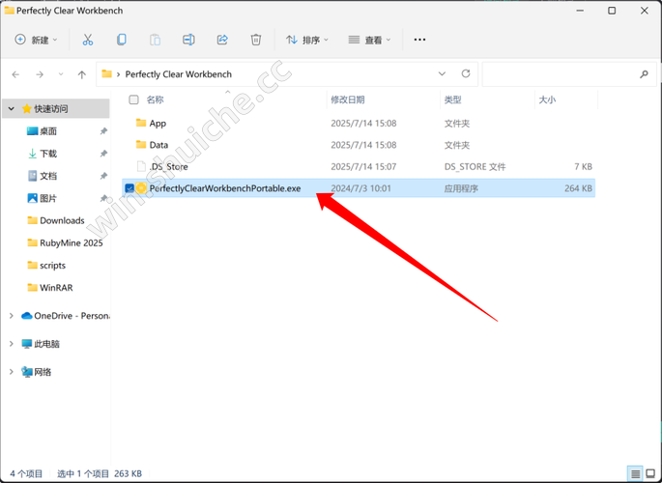Click the pin icon beside 图片

(x=103, y=198)
